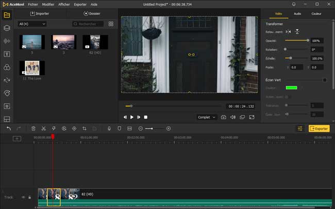Viewport: 335px width, 209px height.
Task: Click the Undo arrow in timeline toolbar
Action: pos(9,128)
